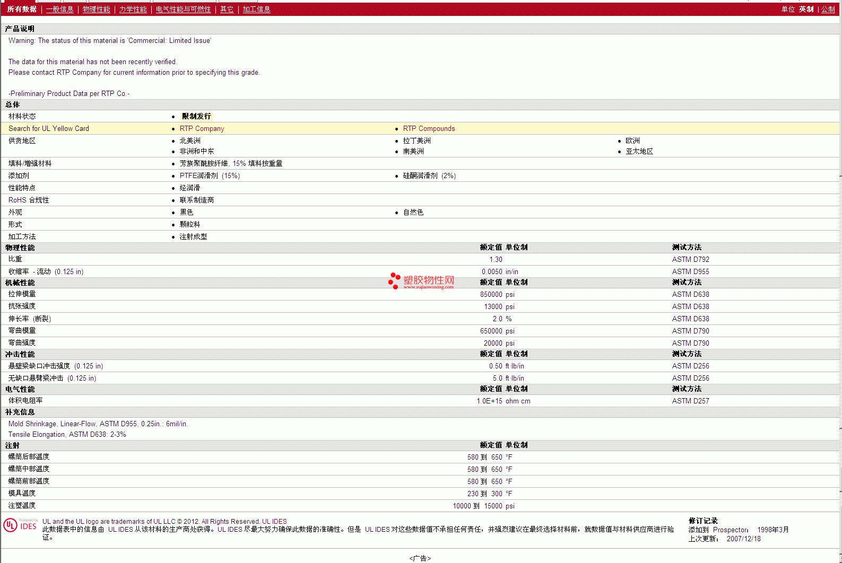Switch to the 物理性能 tab
842x563 pixels.
(x=97, y=10)
